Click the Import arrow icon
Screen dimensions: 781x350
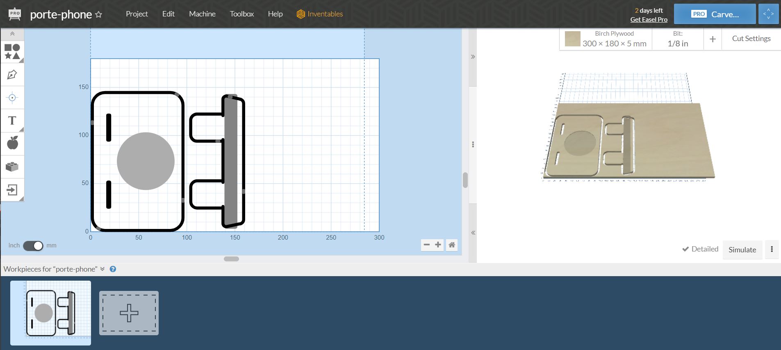tap(12, 190)
